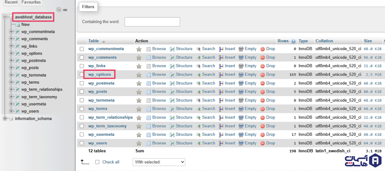Click the favorite star icon for wp_options
The image size is (385, 171).
click(139, 75)
